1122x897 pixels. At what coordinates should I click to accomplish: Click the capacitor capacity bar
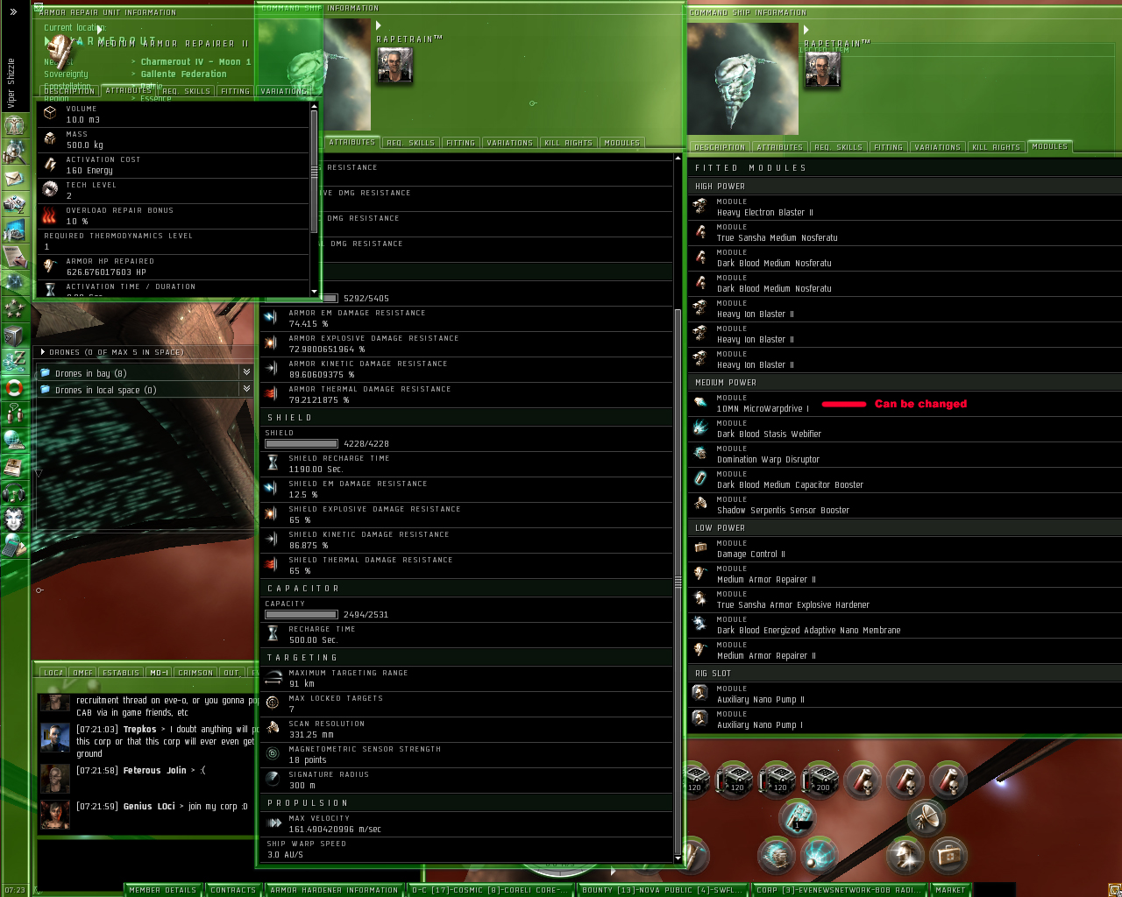coord(302,614)
